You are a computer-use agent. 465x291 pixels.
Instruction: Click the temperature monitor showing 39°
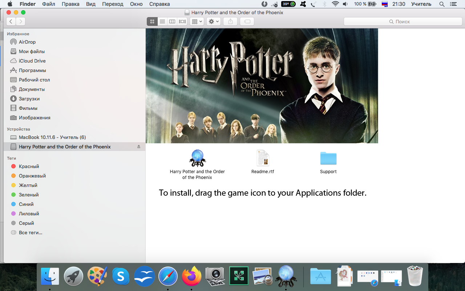point(288,4)
